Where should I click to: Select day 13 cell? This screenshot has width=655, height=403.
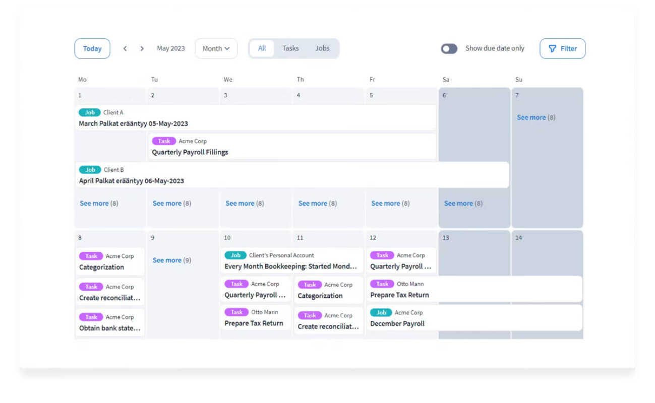pyautogui.click(x=474, y=285)
